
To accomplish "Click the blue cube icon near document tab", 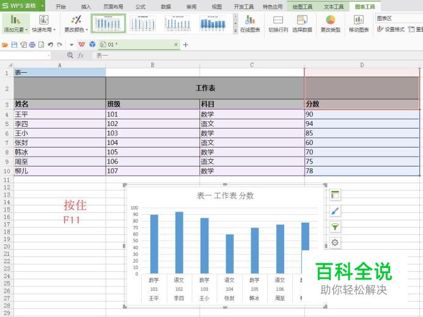I will (x=92, y=44).
